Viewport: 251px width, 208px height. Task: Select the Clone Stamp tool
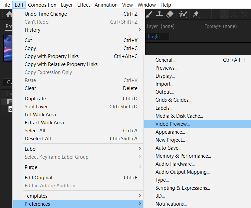[159, 14]
